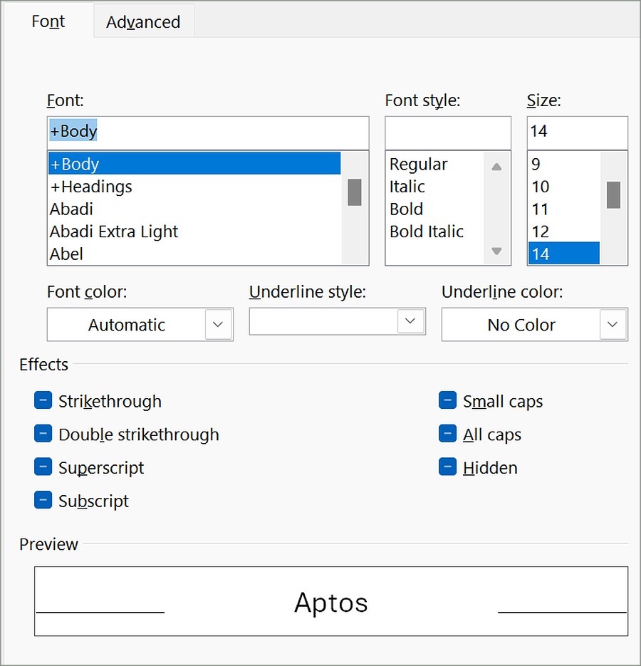The width and height of the screenshot is (641, 666).
Task: Click the Font name input field
Action: pyautogui.click(x=208, y=132)
